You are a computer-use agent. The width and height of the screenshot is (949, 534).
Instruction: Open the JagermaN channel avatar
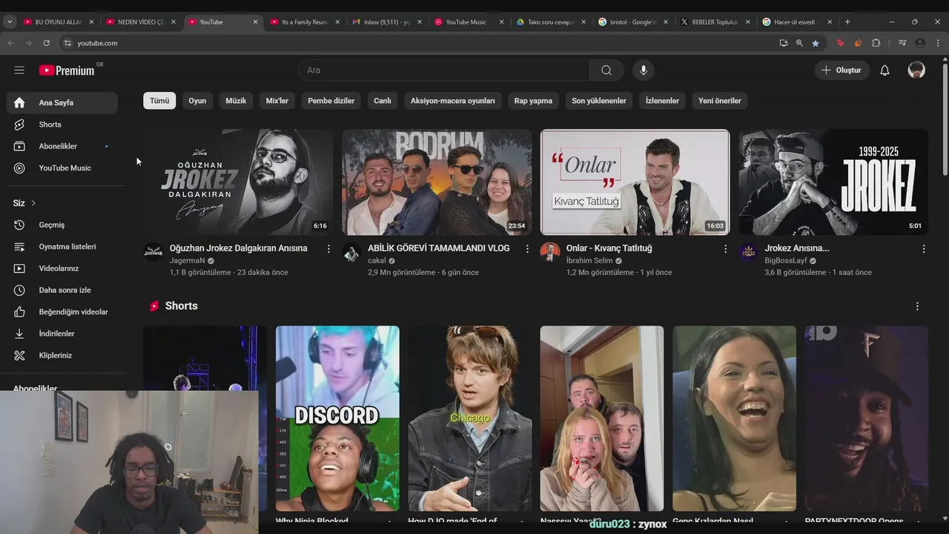153,251
